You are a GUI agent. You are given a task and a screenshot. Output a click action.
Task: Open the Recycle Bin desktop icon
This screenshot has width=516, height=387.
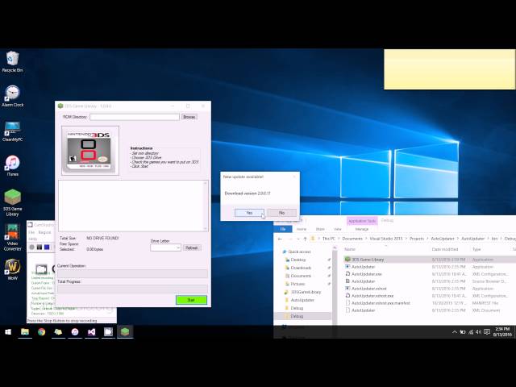(x=12, y=59)
